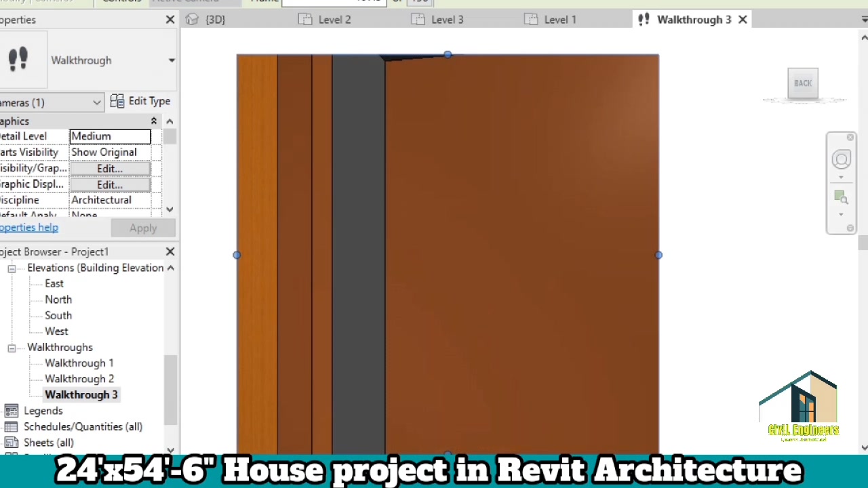
Task: Click the crop region right grip
Action: coord(658,255)
